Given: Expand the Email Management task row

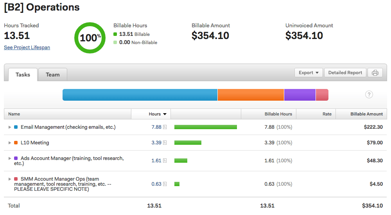Looking at the screenshot, I should 10,127.
